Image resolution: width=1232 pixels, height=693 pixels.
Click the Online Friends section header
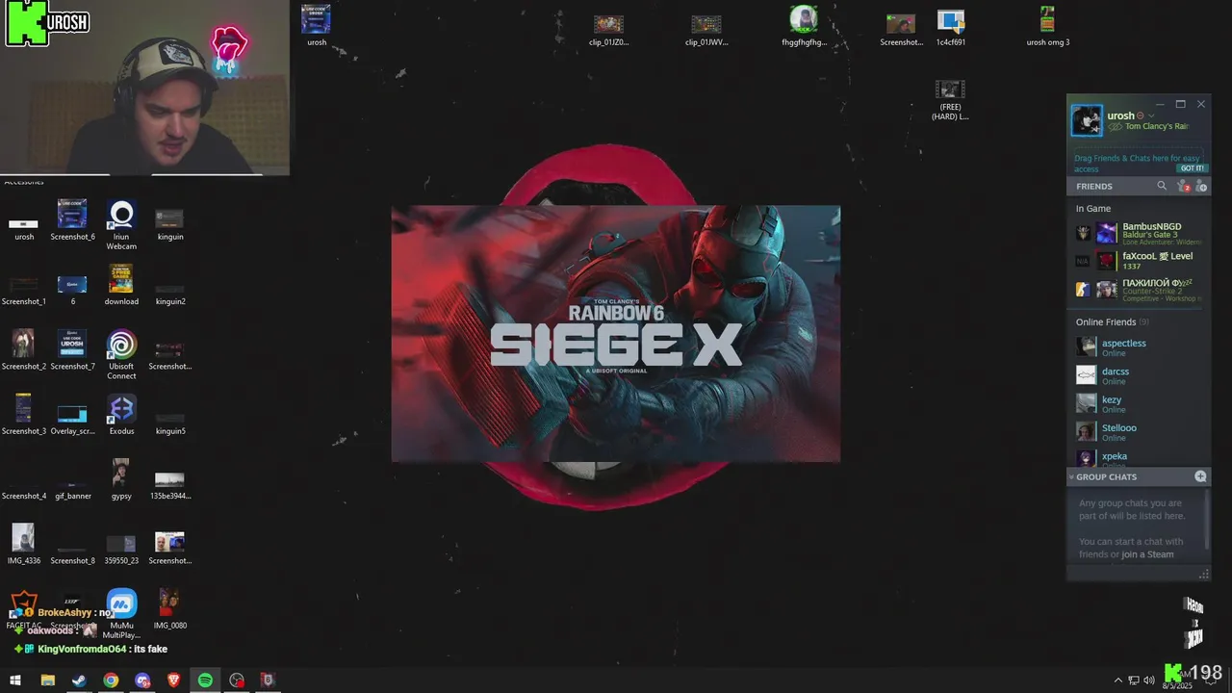(x=1112, y=321)
